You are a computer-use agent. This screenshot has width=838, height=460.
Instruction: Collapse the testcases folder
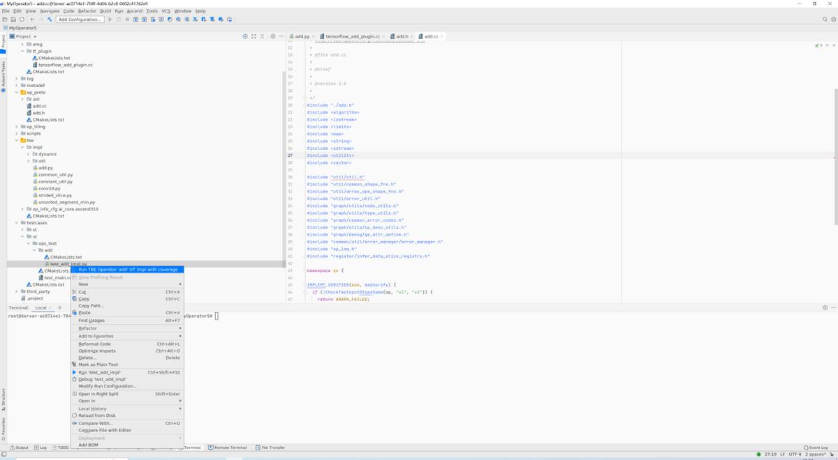point(17,223)
